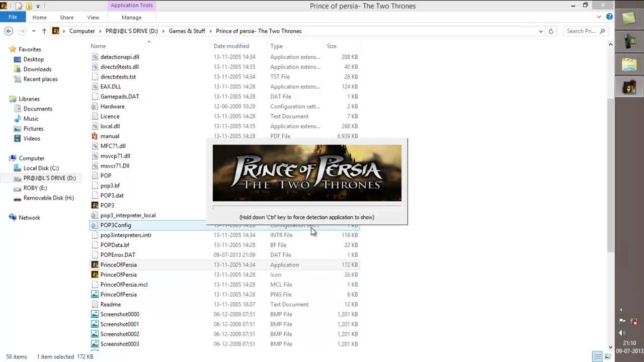
Task: Open the Pictures library
Action: (x=34, y=129)
